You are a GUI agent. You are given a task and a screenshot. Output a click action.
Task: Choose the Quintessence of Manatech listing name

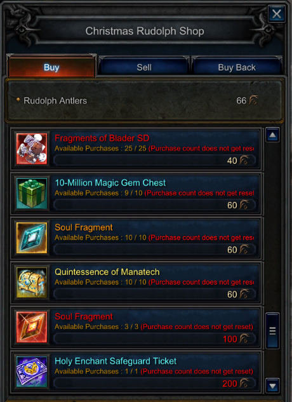(107, 272)
